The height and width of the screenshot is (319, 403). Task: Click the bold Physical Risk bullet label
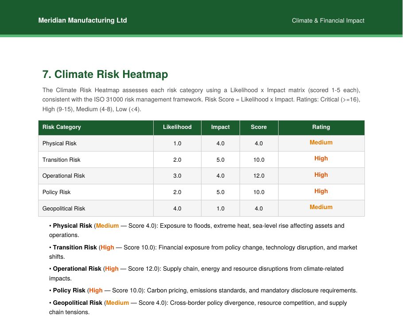coord(73,226)
